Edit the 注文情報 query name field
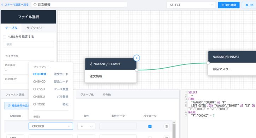Image resolution: width=256 pixels, height=138 pixels. click(x=79, y=5)
